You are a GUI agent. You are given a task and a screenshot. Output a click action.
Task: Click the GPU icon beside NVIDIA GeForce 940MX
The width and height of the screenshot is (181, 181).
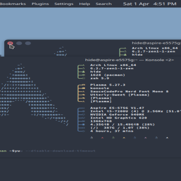click(x=83, y=114)
